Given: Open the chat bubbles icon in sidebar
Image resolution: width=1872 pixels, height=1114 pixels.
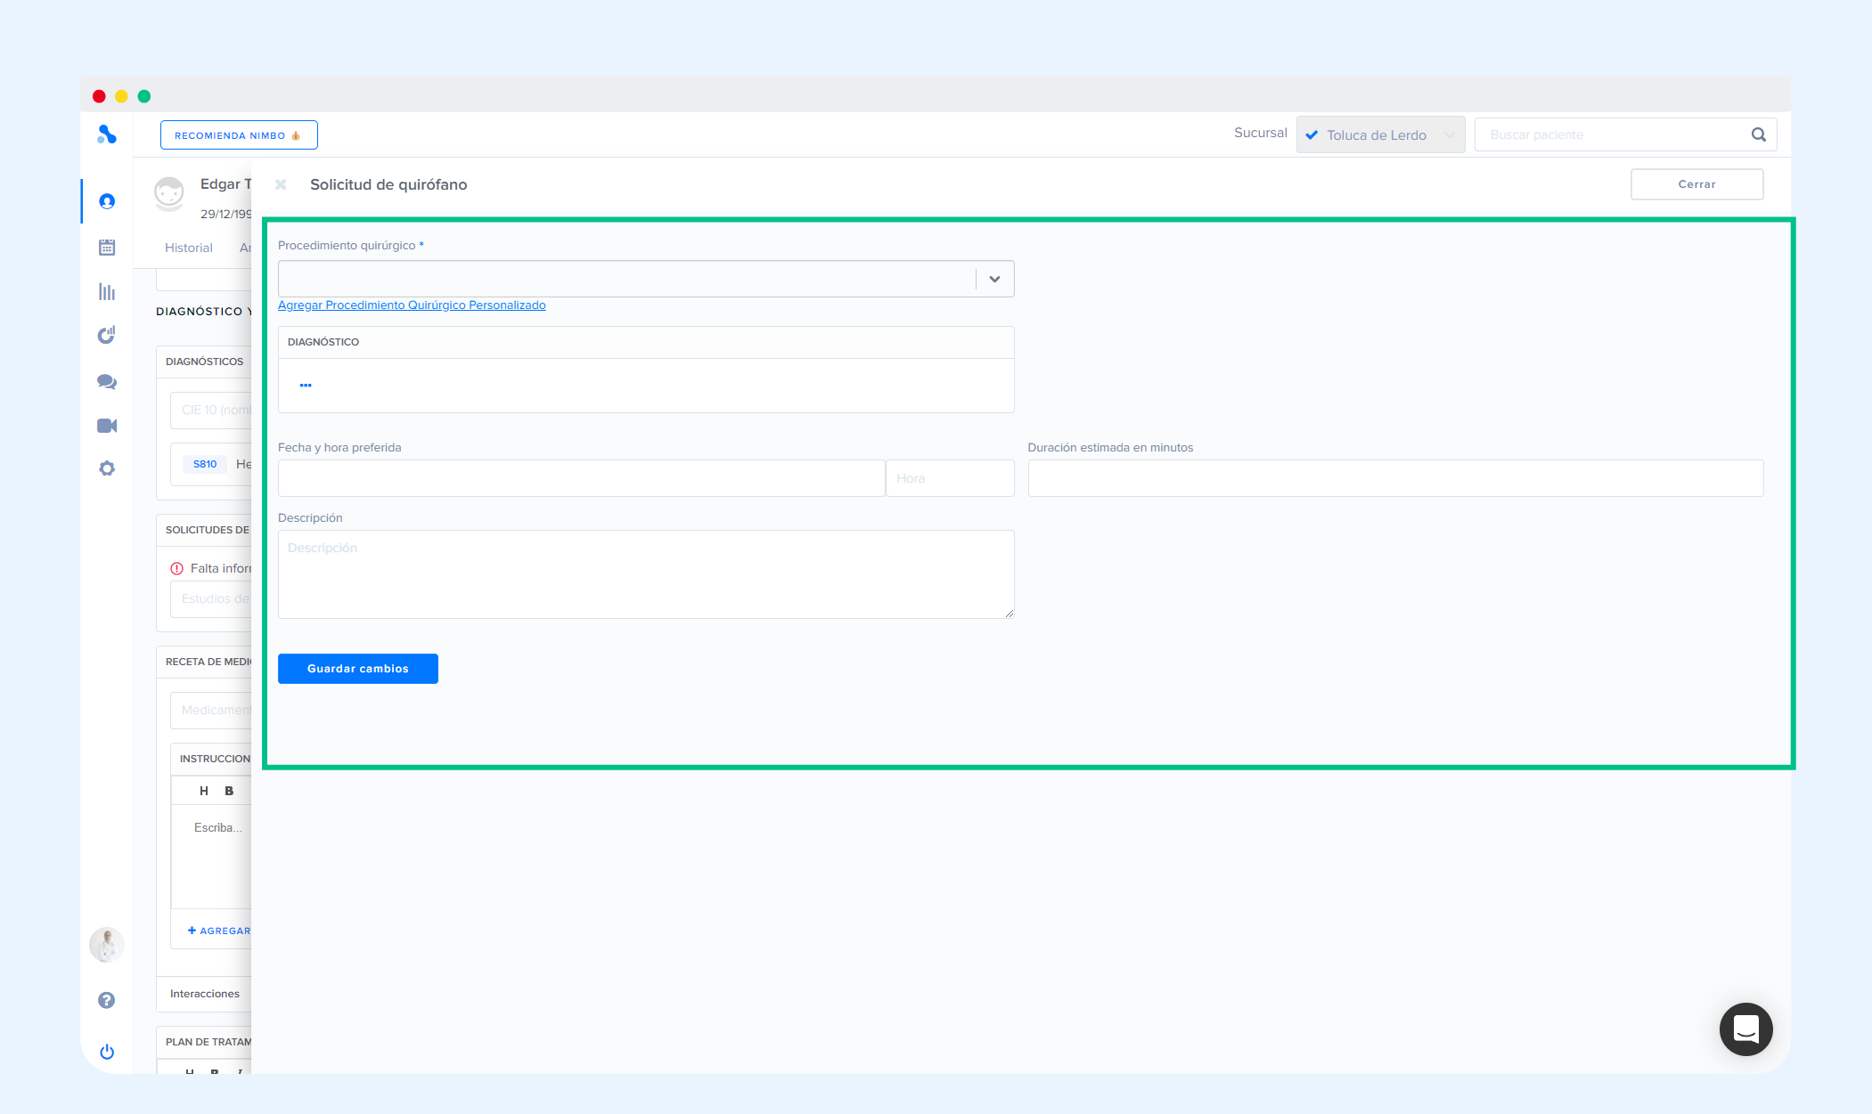Looking at the screenshot, I should coord(107,381).
